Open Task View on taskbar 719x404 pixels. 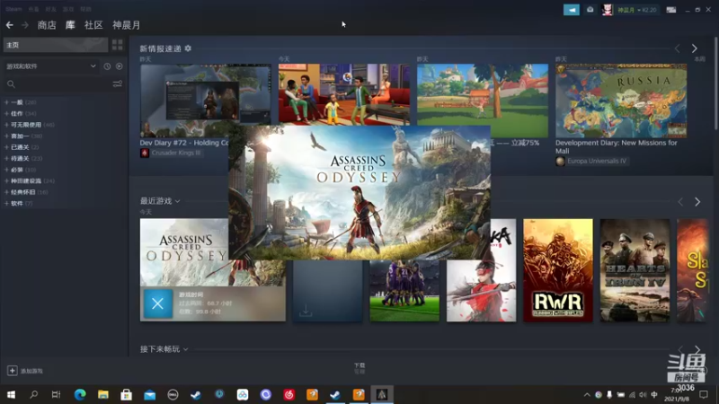tap(56, 394)
